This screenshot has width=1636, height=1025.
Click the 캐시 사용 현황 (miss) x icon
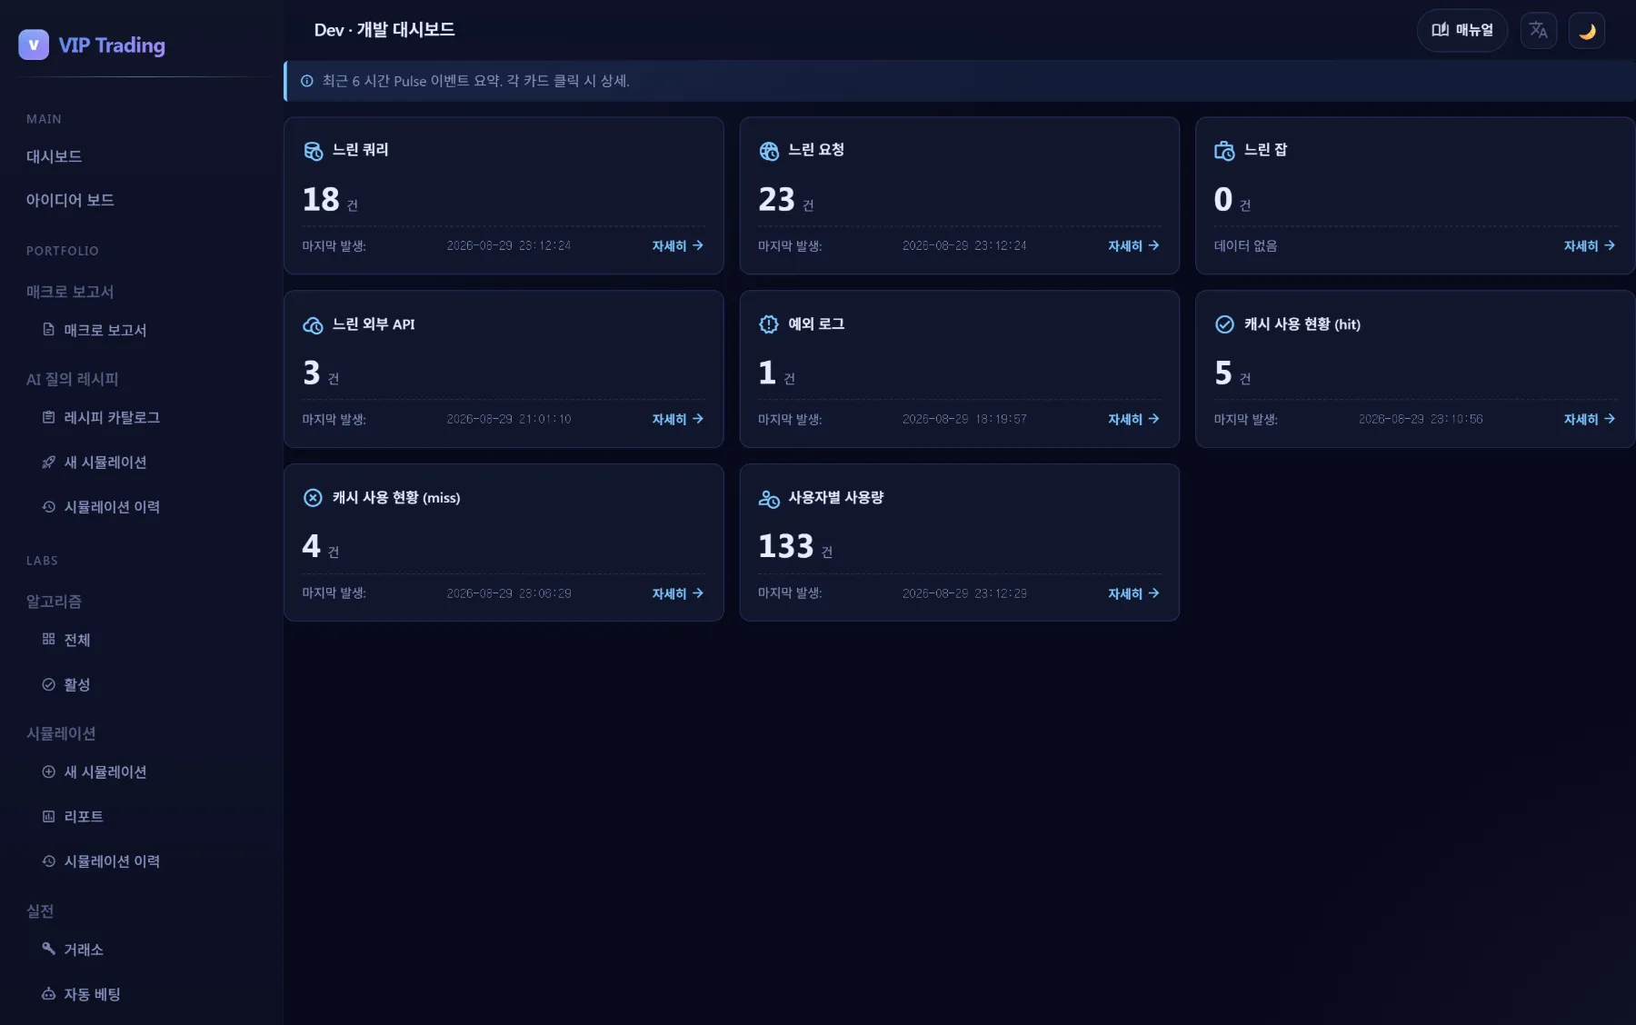(313, 498)
